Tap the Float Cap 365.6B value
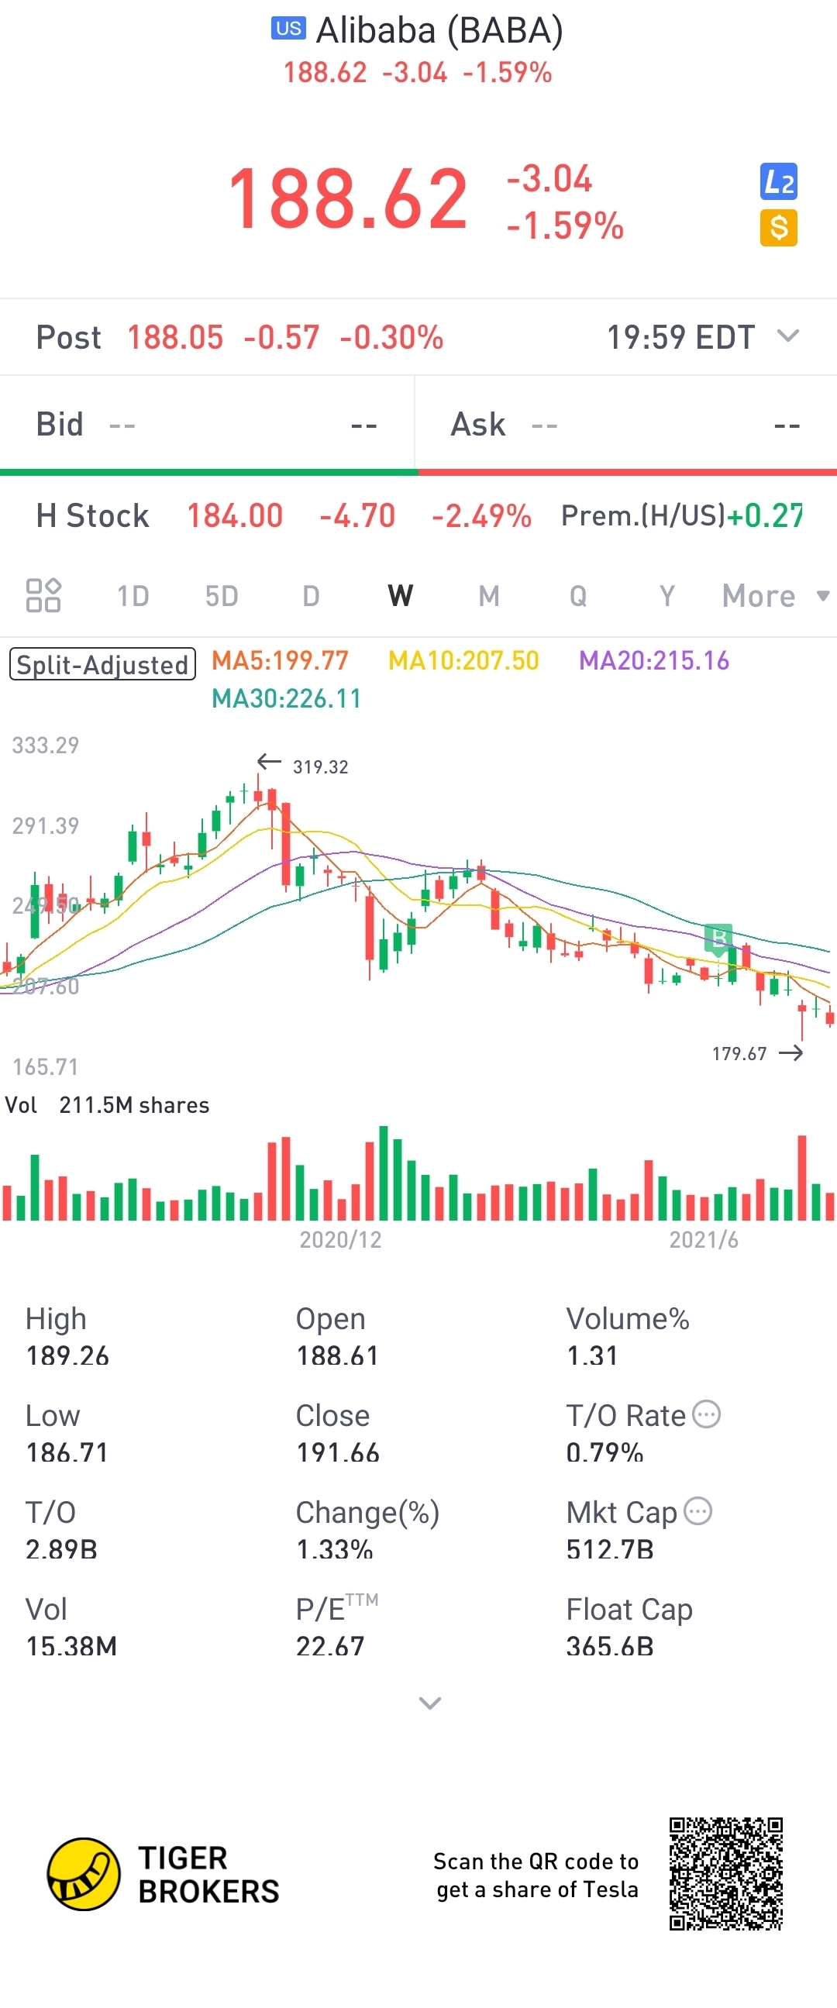Viewport: 837px width, 2008px height. [x=610, y=1645]
